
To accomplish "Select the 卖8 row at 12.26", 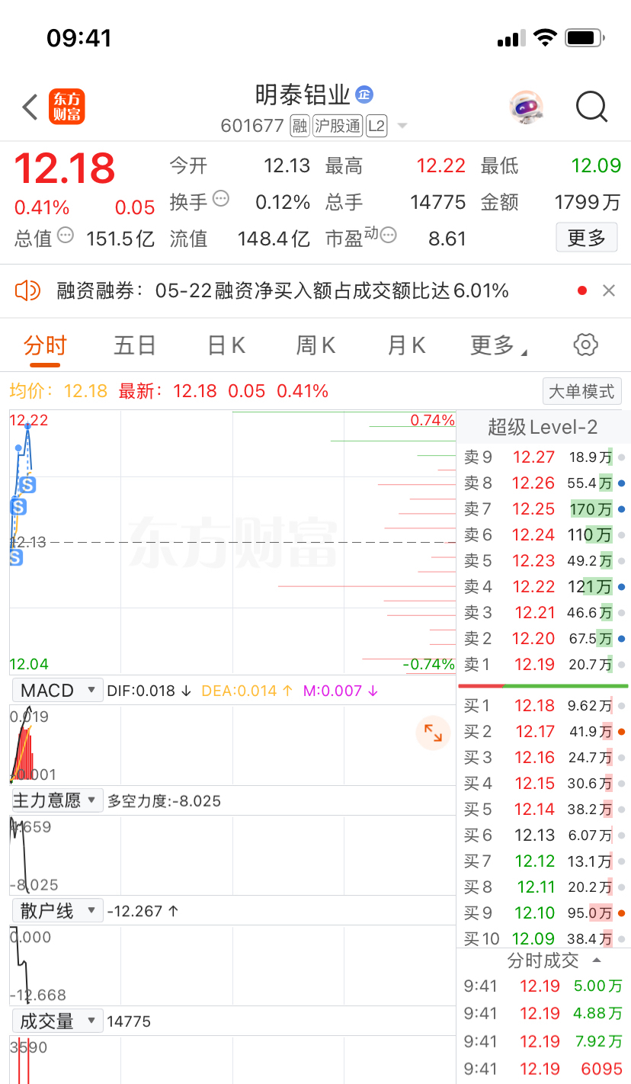I will click(x=543, y=483).
